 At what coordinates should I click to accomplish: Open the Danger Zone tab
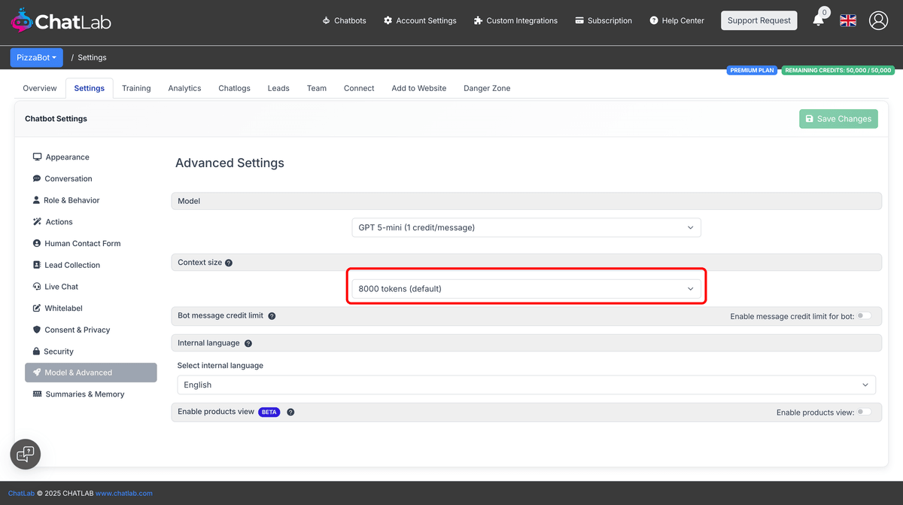coord(486,88)
